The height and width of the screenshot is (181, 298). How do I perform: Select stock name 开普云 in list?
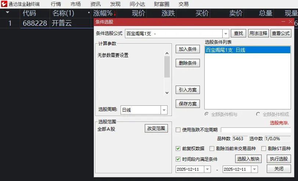[x=62, y=23]
